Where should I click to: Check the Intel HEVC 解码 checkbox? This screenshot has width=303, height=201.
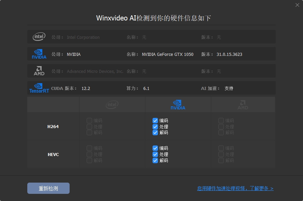89,160
